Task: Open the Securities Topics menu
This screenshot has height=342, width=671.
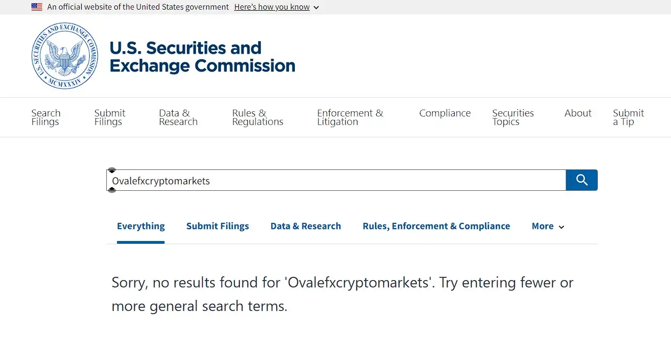Action: coord(513,117)
